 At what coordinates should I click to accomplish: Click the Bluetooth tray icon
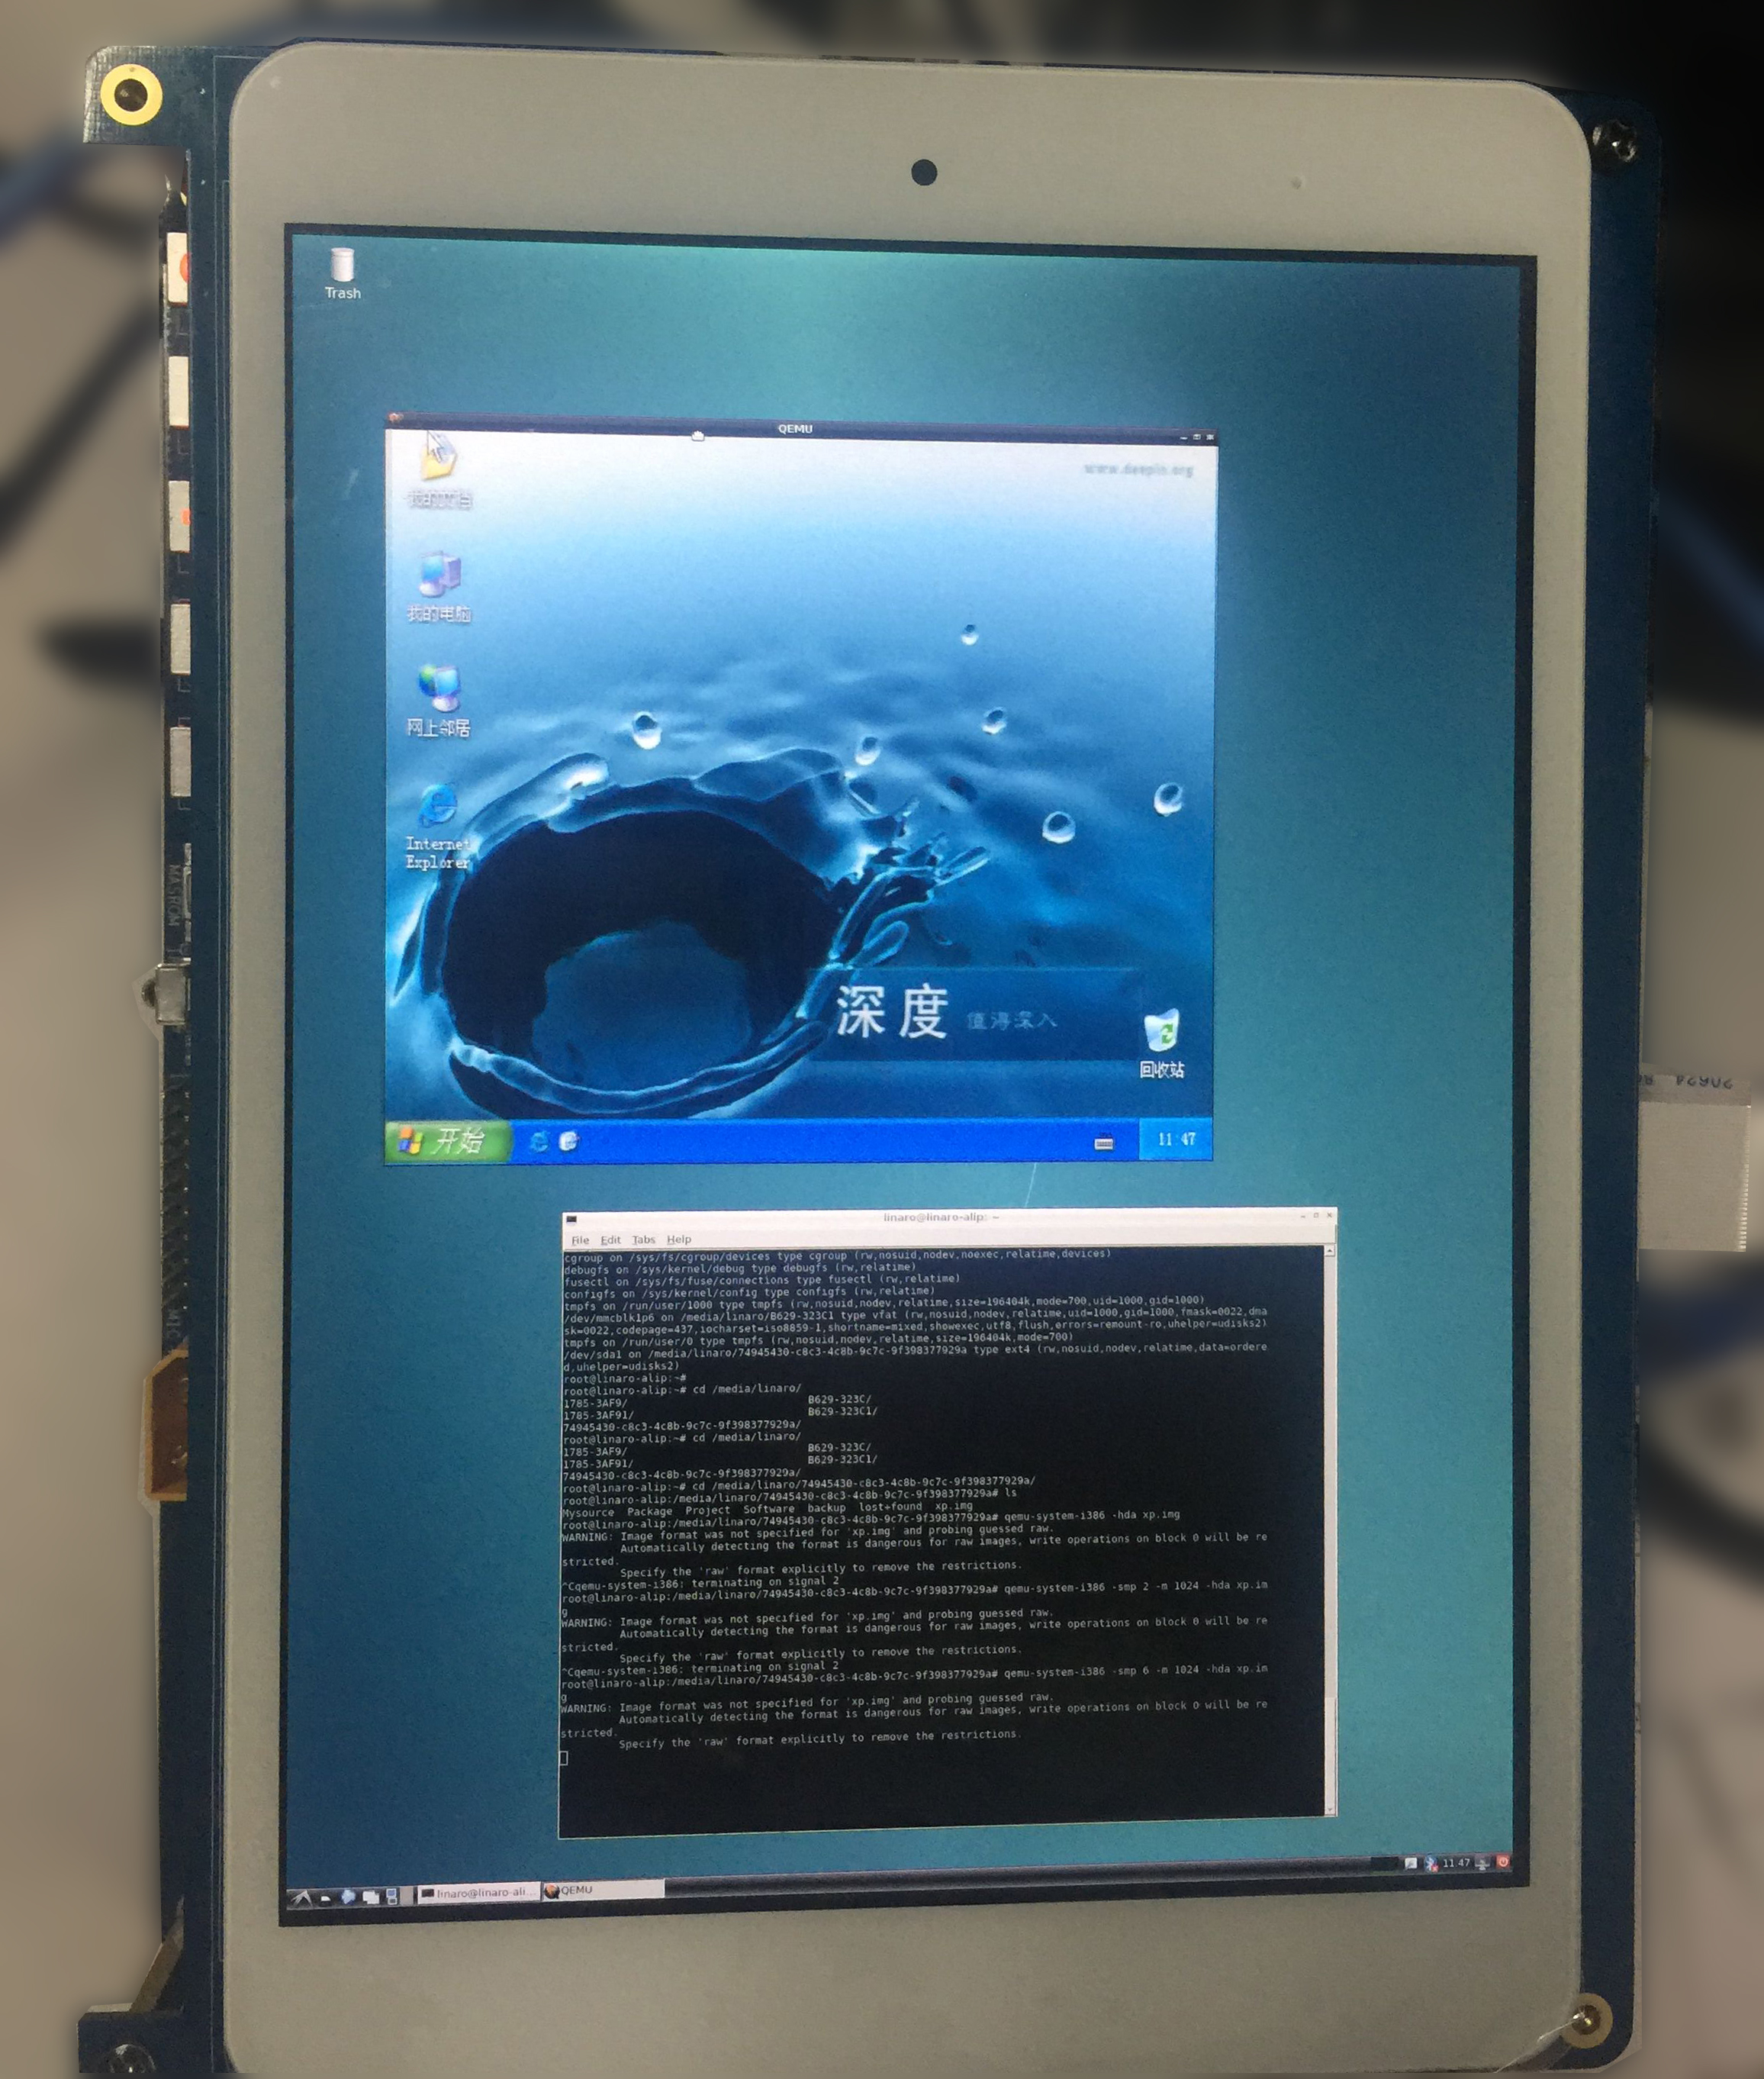(x=1431, y=1863)
